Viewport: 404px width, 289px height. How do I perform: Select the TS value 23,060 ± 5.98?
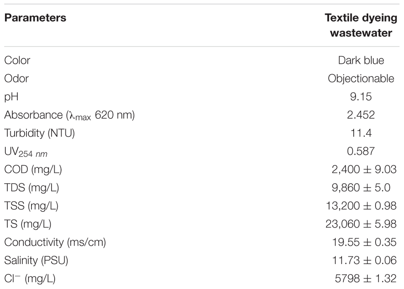pos(361,224)
